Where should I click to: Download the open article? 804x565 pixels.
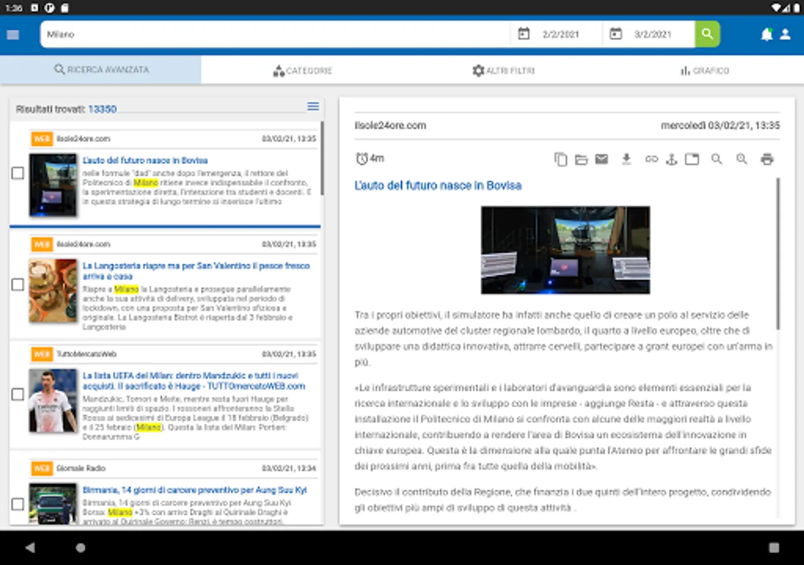click(626, 159)
